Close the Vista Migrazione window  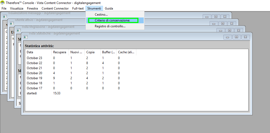coord(239,30)
